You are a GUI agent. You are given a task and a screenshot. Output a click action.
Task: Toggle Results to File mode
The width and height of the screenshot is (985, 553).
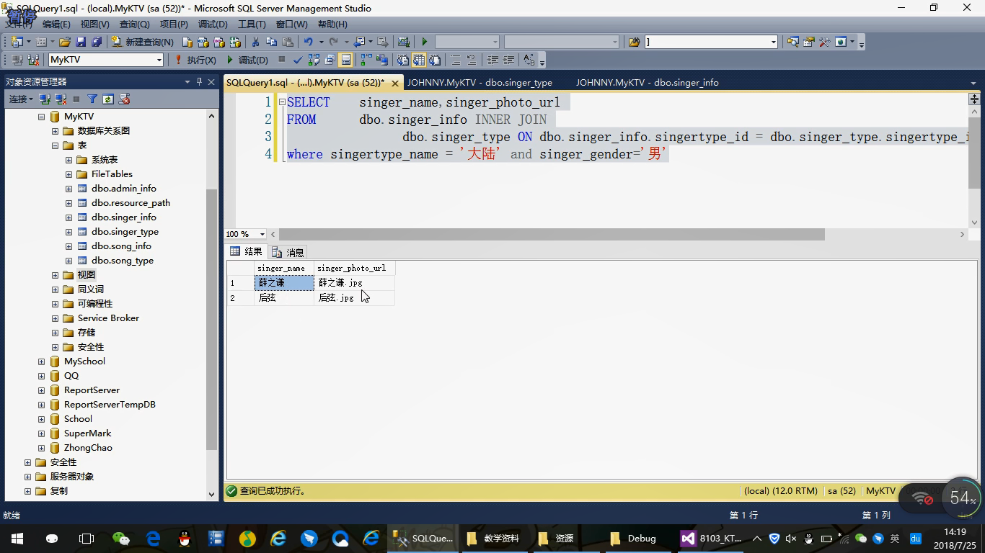pos(434,60)
